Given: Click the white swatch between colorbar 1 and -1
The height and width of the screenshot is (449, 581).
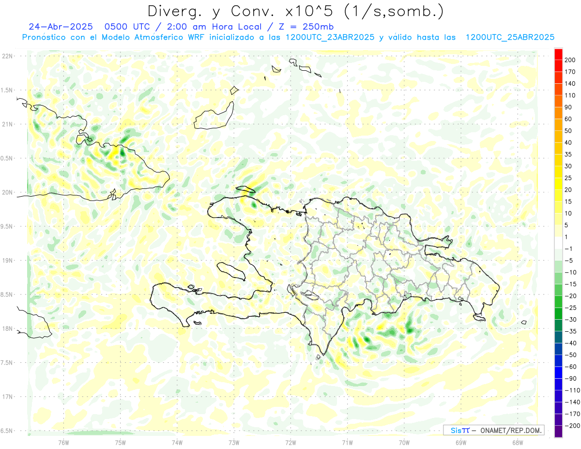Looking at the screenshot, I should (x=558, y=243).
